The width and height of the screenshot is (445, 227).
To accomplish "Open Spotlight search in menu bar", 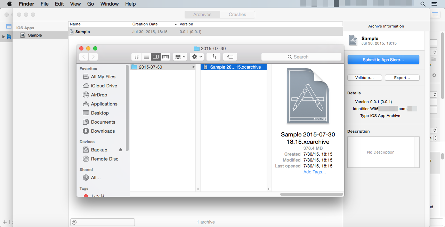I will click(x=423, y=4).
